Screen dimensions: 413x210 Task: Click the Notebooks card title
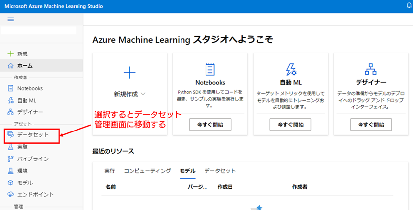coord(210,82)
